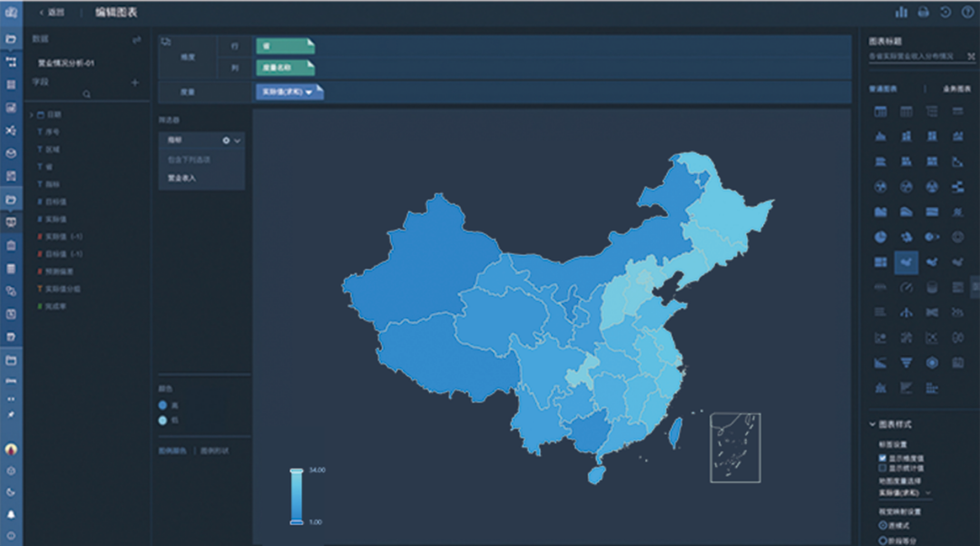The image size is (980, 546).
Task: Switch to the 业务图表 tab
Action: (x=956, y=89)
